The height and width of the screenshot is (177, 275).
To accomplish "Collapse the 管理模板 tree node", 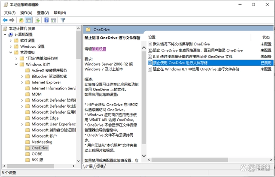I will [10, 52].
